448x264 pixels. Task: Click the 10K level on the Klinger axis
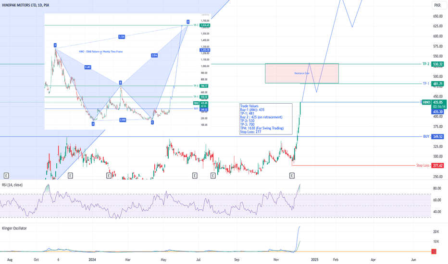click(436, 241)
